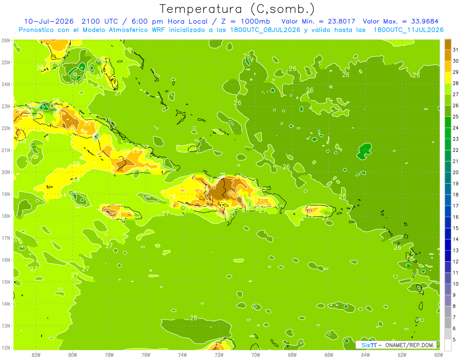
Task: Click orange swatch between 30 and 31
Action: pos(448,55)
